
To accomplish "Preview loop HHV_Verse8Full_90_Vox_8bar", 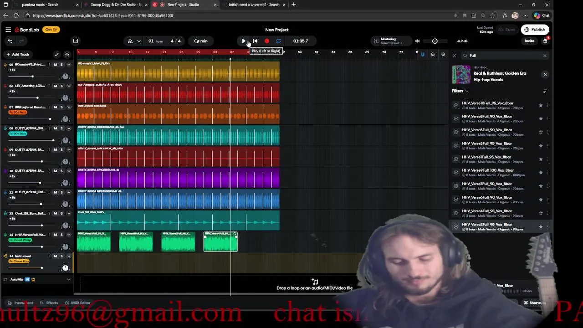I will pyautogui.click(x=456, y=118).
